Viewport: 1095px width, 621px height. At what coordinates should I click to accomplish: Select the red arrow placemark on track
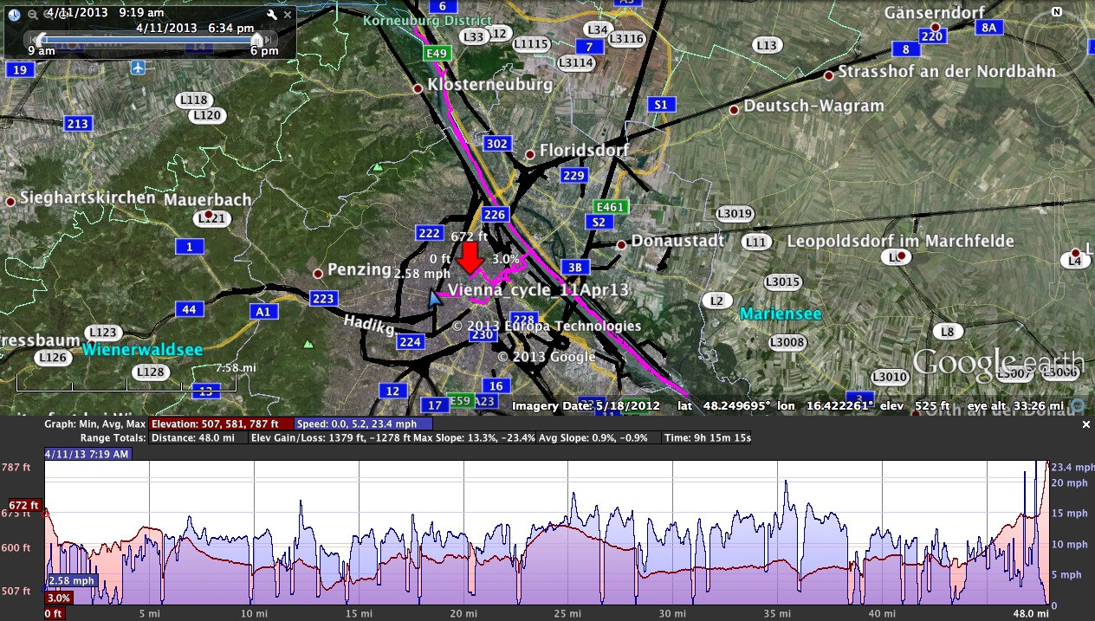click(x=470, y=259)
